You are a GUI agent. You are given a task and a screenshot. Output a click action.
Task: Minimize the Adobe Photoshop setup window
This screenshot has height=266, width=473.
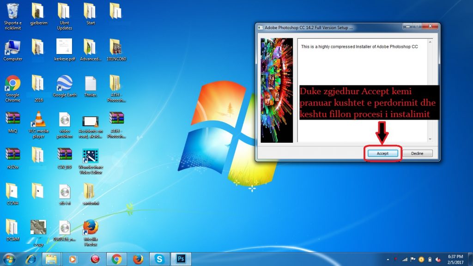click(x=407, y=26)
